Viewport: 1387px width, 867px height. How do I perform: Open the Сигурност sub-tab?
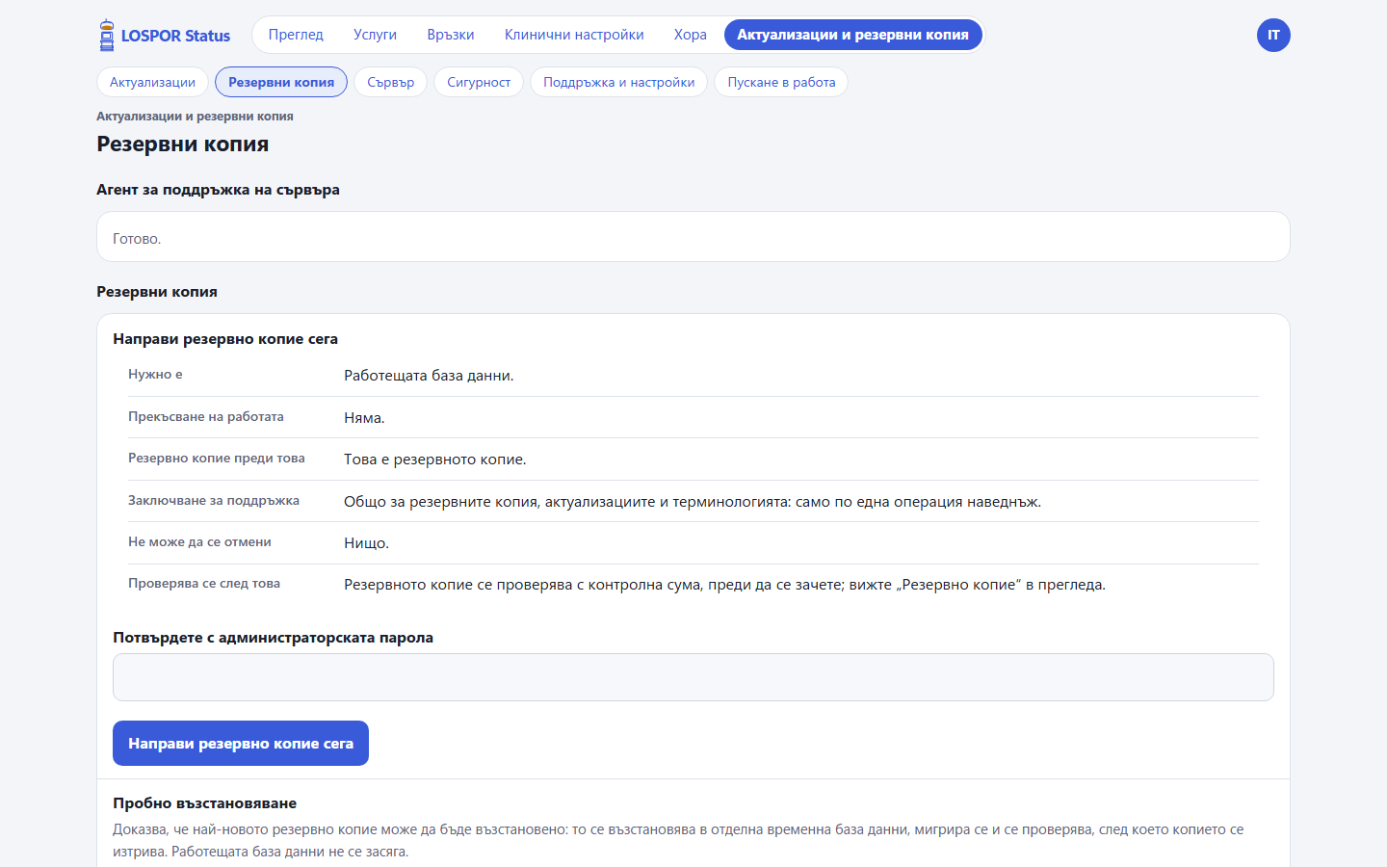(479, 82)
